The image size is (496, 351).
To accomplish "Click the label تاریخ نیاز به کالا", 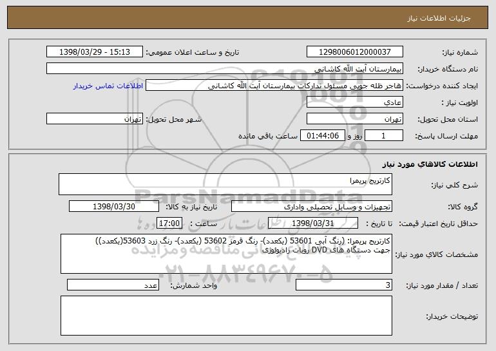I will coord(191,207).
